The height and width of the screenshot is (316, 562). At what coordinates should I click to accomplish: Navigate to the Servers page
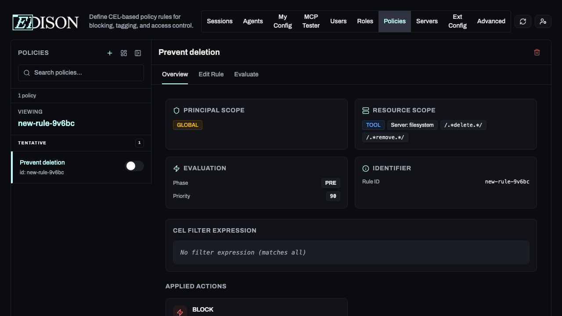click(426, 21)
